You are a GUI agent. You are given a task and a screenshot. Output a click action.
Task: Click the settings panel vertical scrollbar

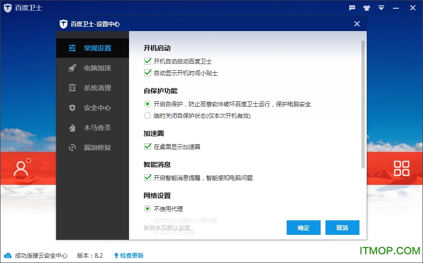[x=363, y=105]
